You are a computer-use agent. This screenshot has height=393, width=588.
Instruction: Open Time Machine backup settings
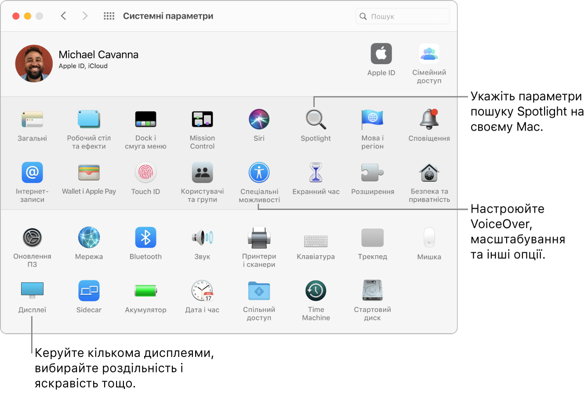tap(316, 291)
